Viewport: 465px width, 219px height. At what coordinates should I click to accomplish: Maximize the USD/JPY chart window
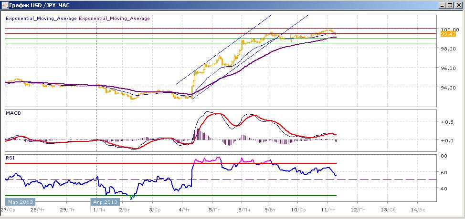[450, 5]
